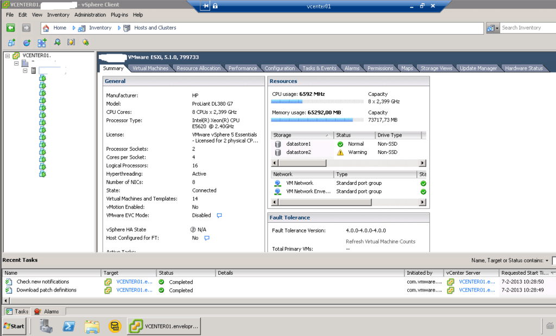Screen dimensions: 556x336
Task: Switch to the Performance tab
Action: click(243, 68)
